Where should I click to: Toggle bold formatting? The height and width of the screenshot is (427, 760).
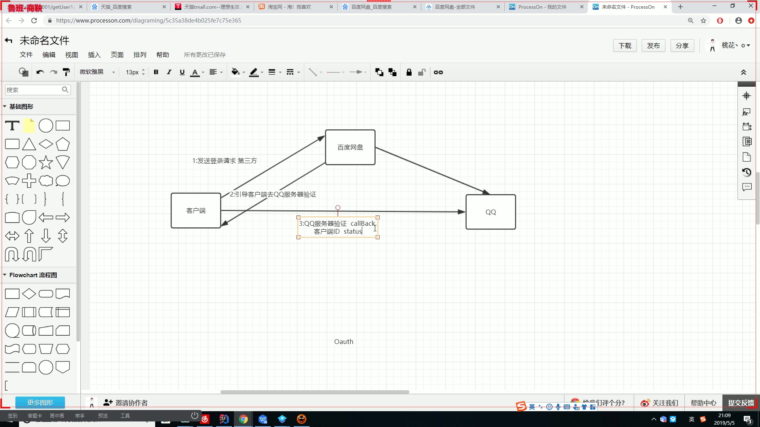(156, 72)
